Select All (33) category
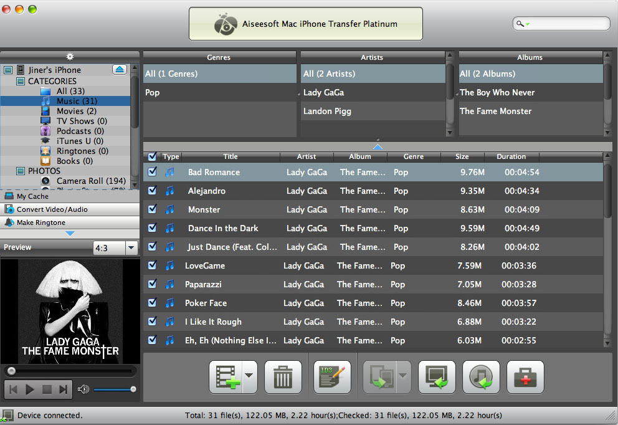 (70, 91)
